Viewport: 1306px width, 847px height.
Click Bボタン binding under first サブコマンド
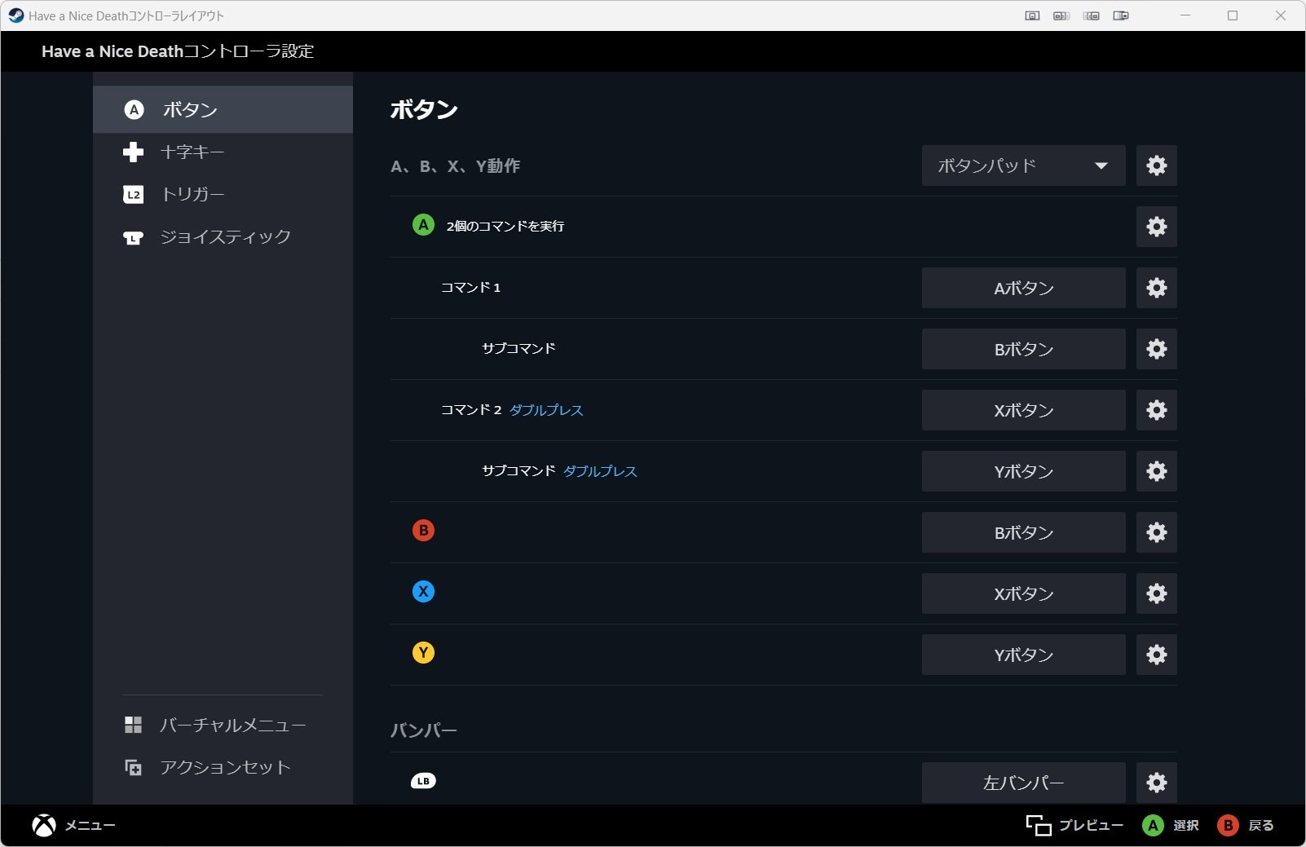coord(1023,349)
